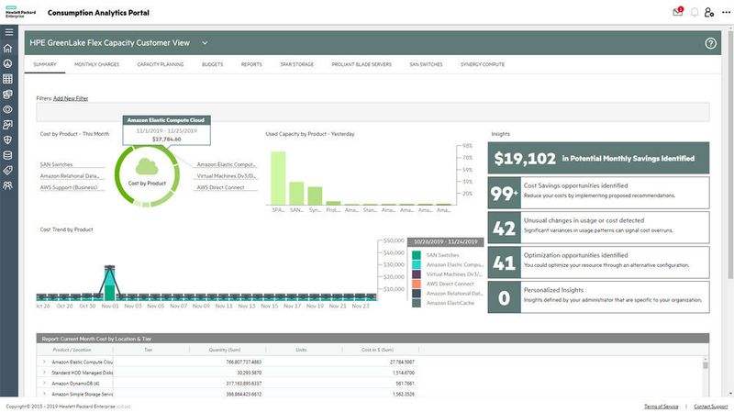Click the AWS Direct Connect legend swatch
Viewport: 734px width, 413px height.
417,284
